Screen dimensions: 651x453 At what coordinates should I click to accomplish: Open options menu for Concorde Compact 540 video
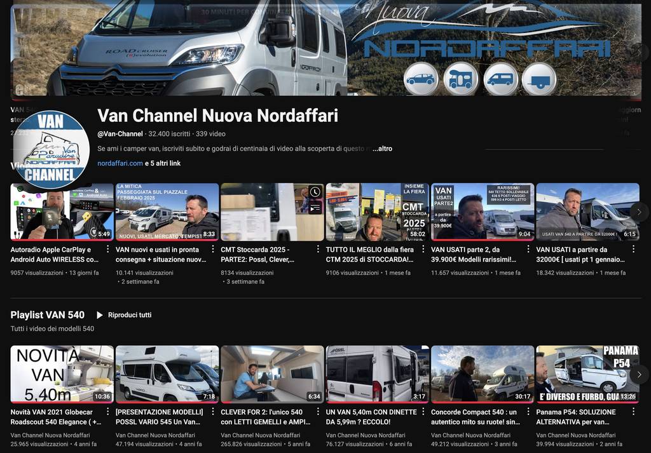[x=528, y=412]
